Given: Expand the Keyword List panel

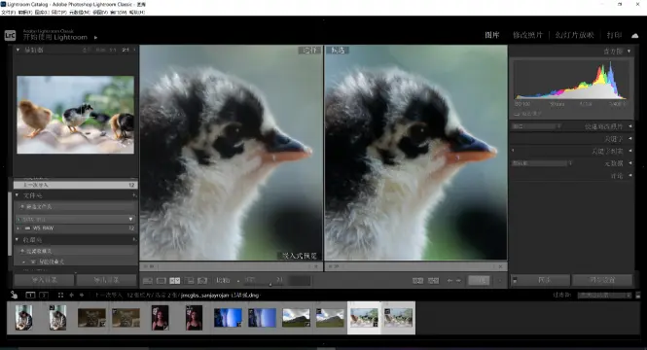Looking at the screenshot, I should pyautogui.click(x=630, y=151).
